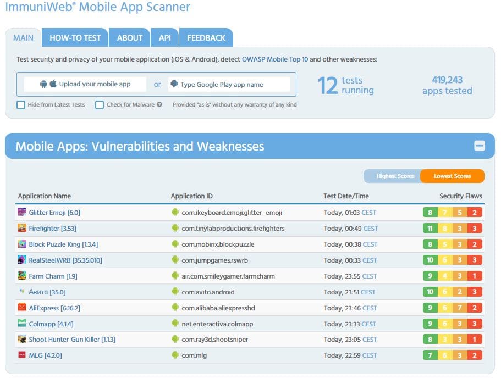This screenshot has width=501, height=378.
Task: Open the API tab
Action: [x=164, y=38]
